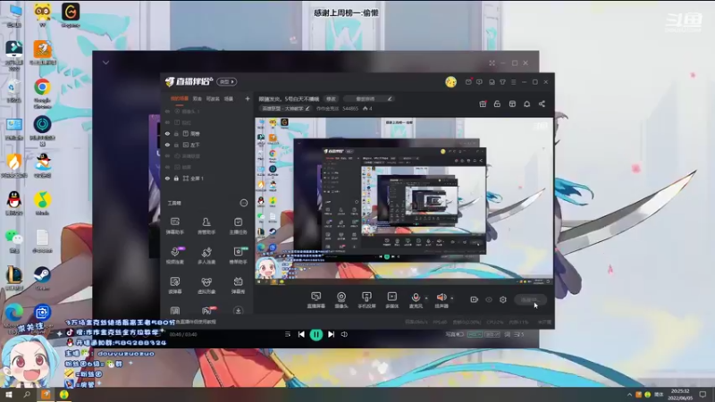This screenshot has height=402, width=715.
Task: Add a new scene with plus icon
Action: point(248,98)
